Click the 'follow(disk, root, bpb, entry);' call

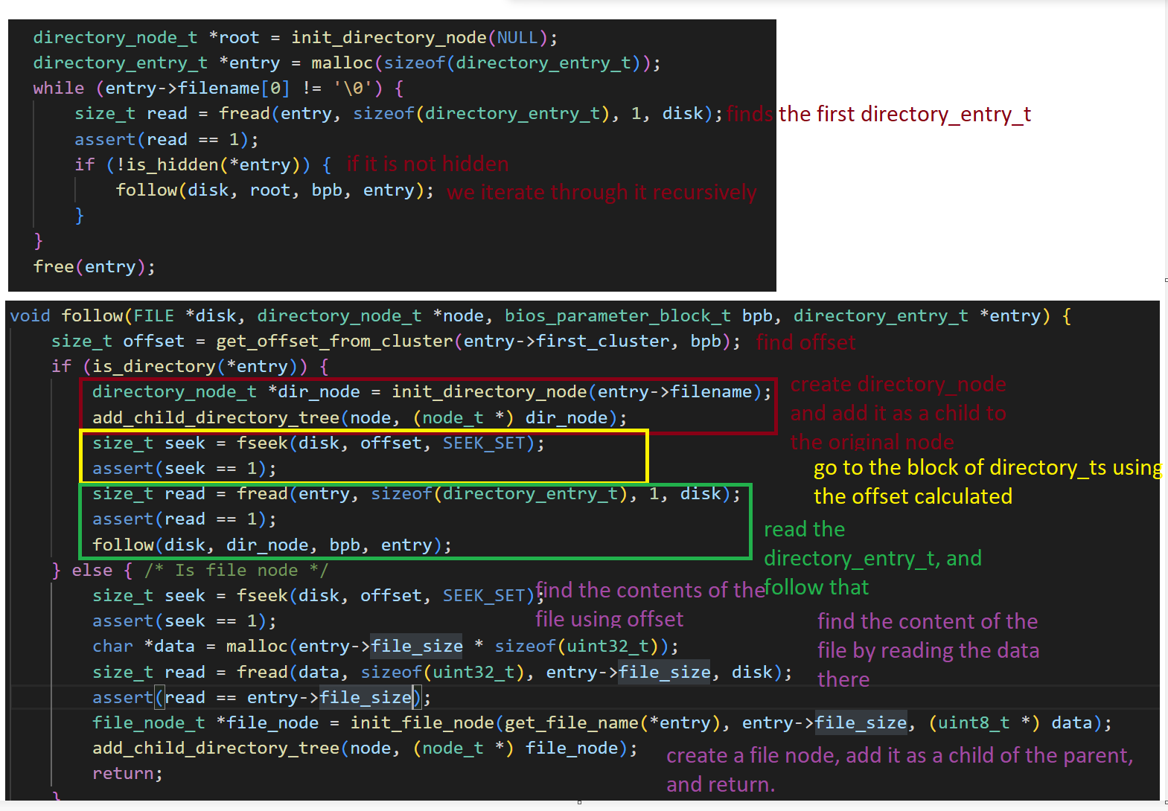274,190
